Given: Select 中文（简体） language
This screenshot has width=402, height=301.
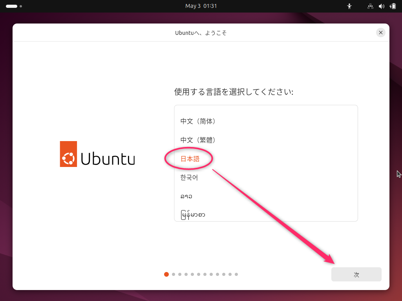Looking at the screenshot, I should click(x=266, y=121).
